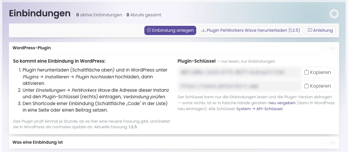Click '0 Abrufe gesamt' counter

[144, 15]
